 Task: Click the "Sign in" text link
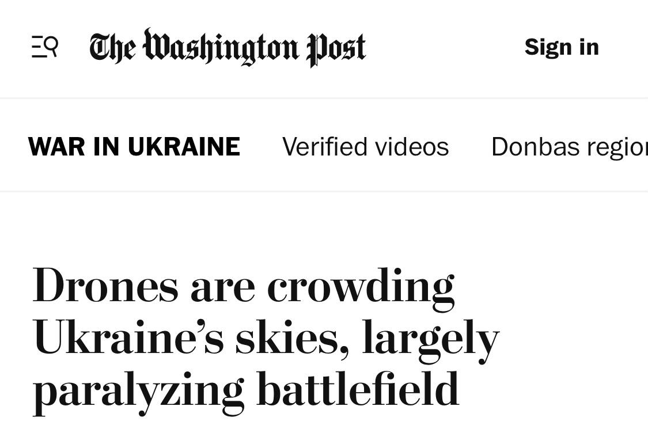[x=562, y=47]
